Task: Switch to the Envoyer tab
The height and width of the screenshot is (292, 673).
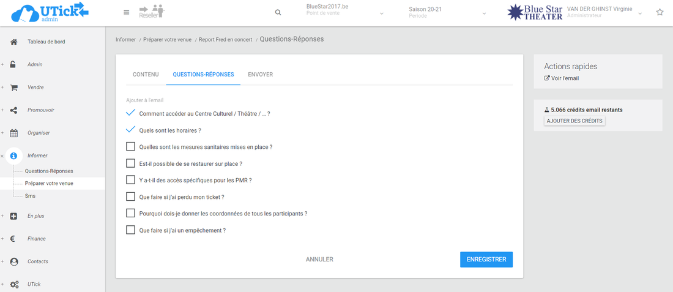Action: (x=260, y=75)
